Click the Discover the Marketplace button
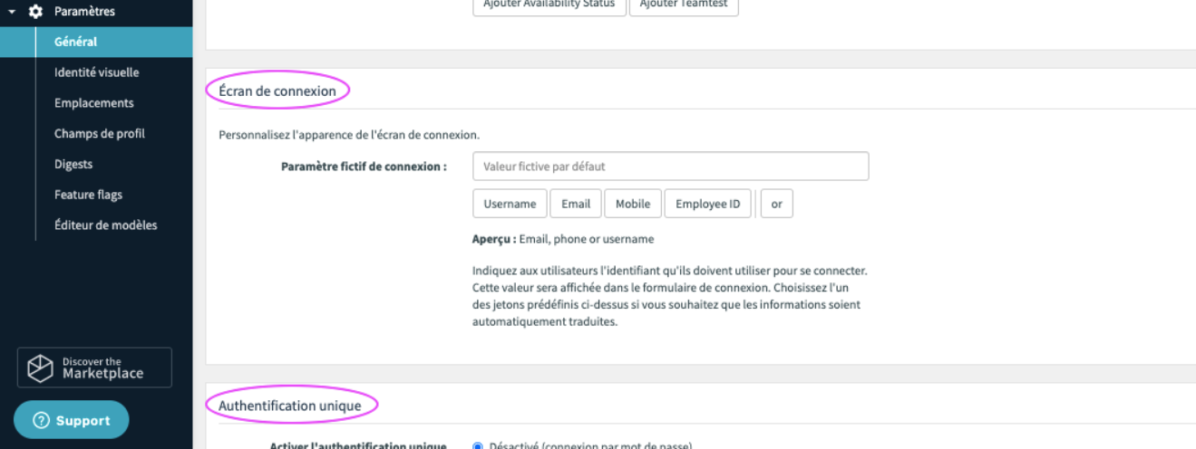Viewport: 1196px width, 449px height. [x=94, y=368]
